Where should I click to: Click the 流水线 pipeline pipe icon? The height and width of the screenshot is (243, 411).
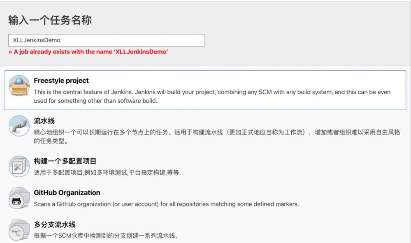pyautogui.click(x=19, y=124)
